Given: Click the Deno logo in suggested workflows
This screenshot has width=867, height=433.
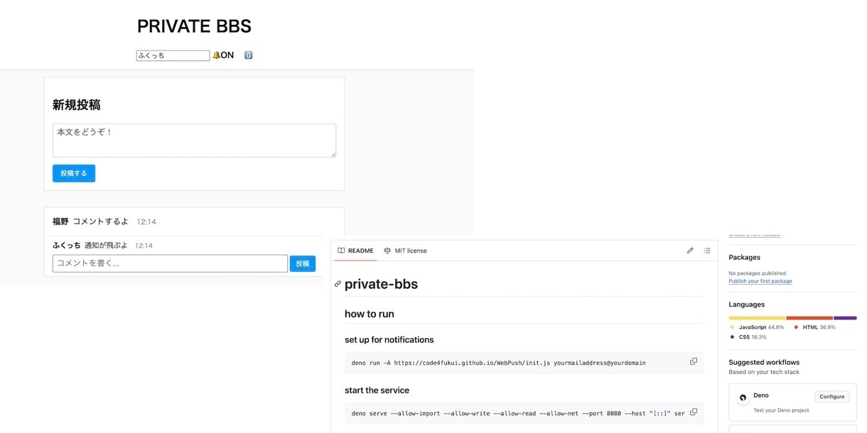Looking at the screenshot, I should coord(743,398).
